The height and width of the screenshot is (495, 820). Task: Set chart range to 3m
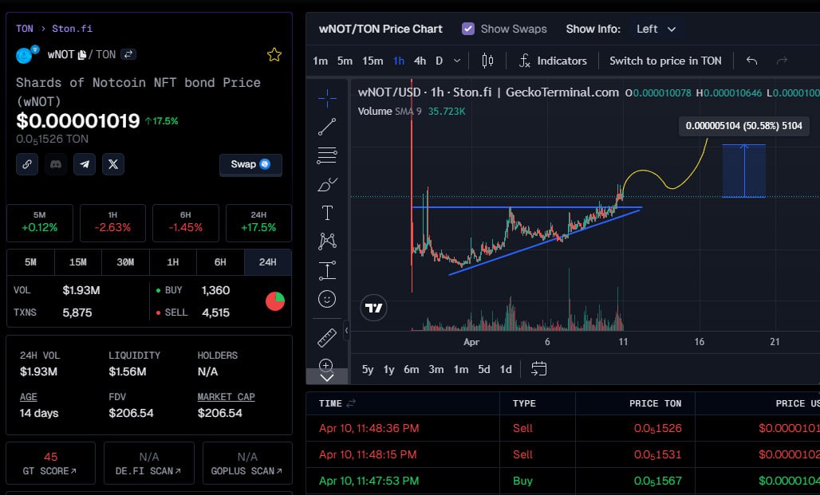tap(436, 370)
